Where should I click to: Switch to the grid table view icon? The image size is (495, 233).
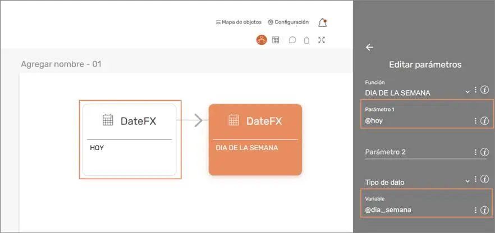click(x=276, y=40)
